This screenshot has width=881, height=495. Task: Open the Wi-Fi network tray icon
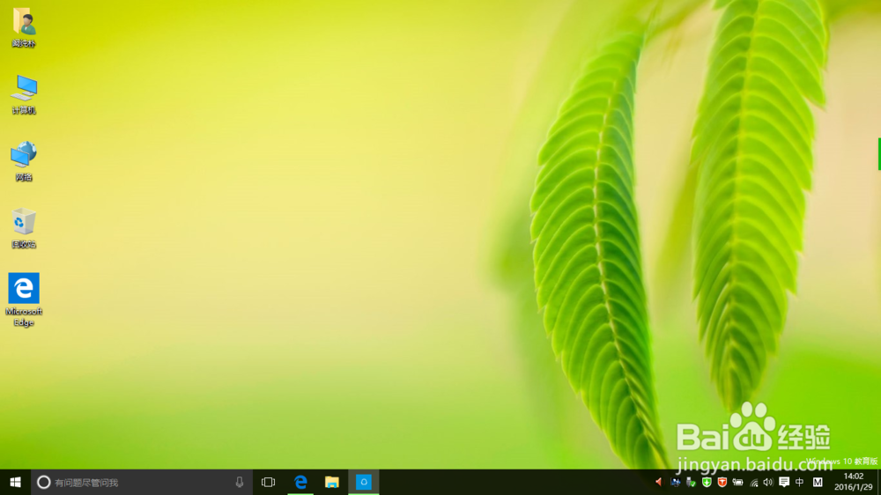(x=753, y=482)
